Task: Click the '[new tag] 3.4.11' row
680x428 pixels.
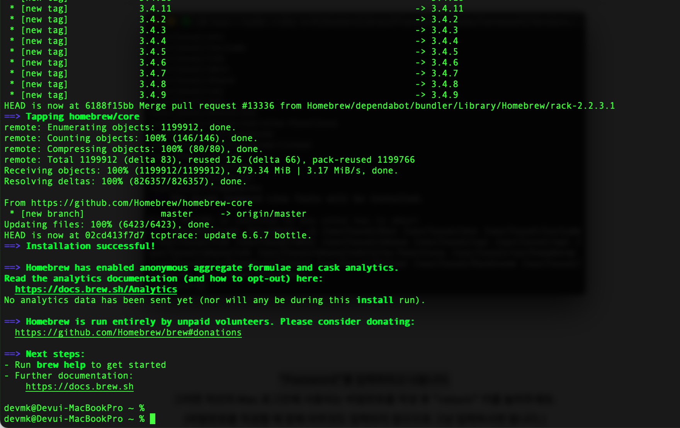Action: tap(236, 8)
